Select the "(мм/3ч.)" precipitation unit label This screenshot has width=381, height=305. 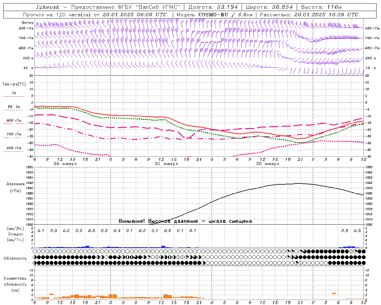15,228
